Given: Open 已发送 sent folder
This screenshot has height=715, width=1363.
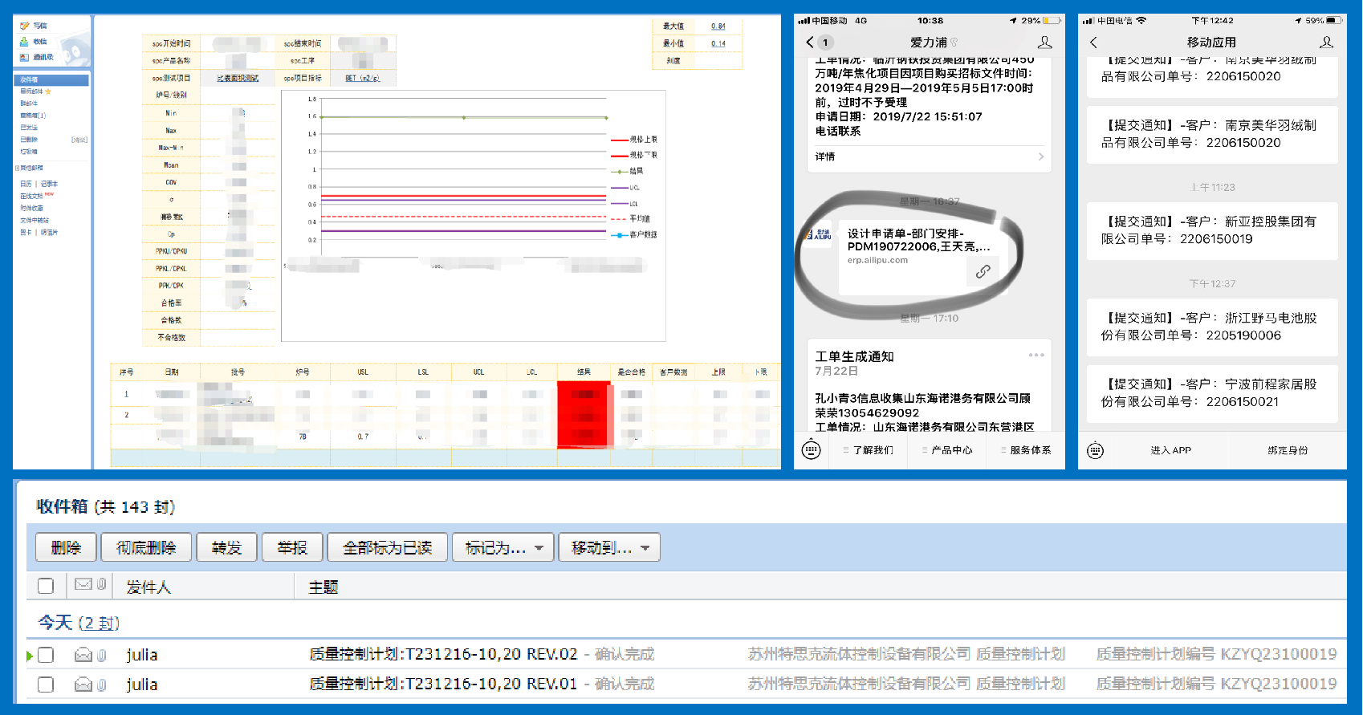Looking at the screenshot, I should click(x=29, y=128).
